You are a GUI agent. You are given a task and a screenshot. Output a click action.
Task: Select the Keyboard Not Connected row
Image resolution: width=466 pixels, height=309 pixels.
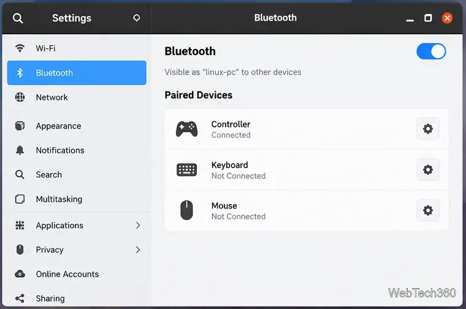[307, 170]
